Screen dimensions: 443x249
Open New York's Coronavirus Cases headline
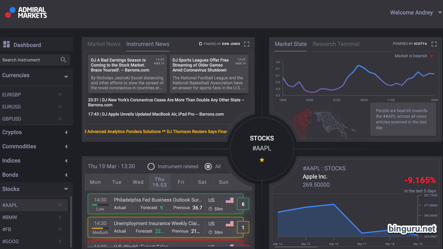[166, 102]
